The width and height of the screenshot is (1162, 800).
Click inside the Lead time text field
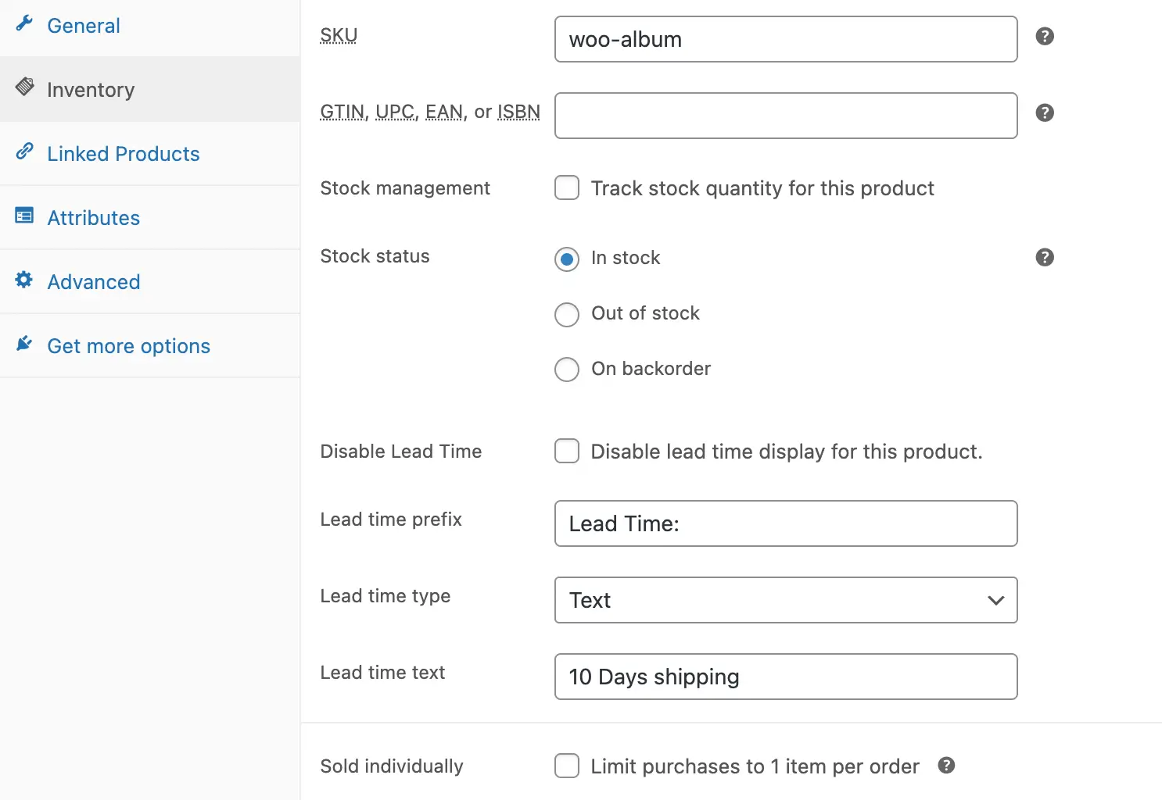(x=785, y=677)
